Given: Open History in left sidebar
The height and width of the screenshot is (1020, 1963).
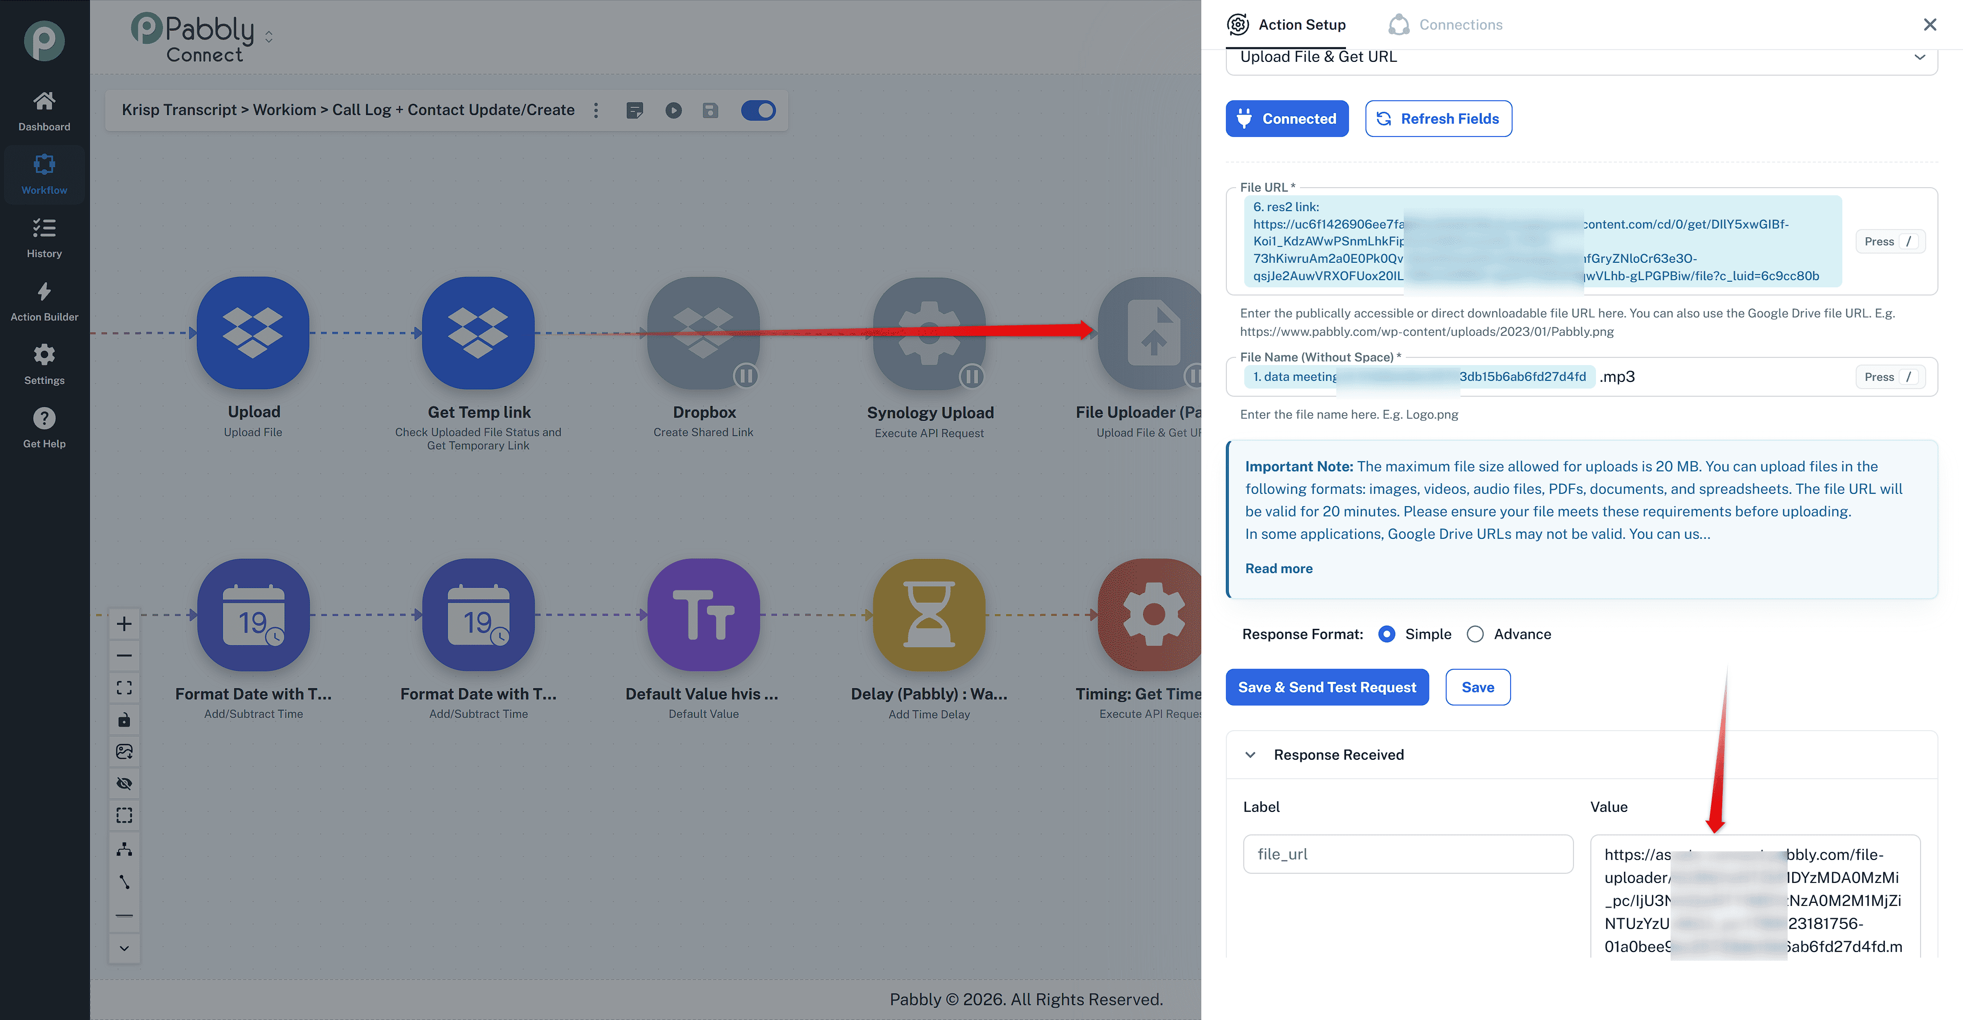Looking at the screenshot, I should (x=44, y=238).
